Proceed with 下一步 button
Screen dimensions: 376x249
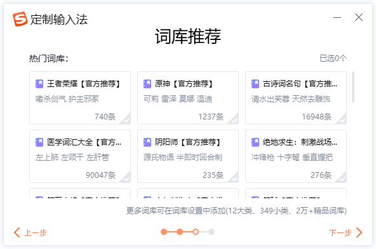tap(346, 232)
